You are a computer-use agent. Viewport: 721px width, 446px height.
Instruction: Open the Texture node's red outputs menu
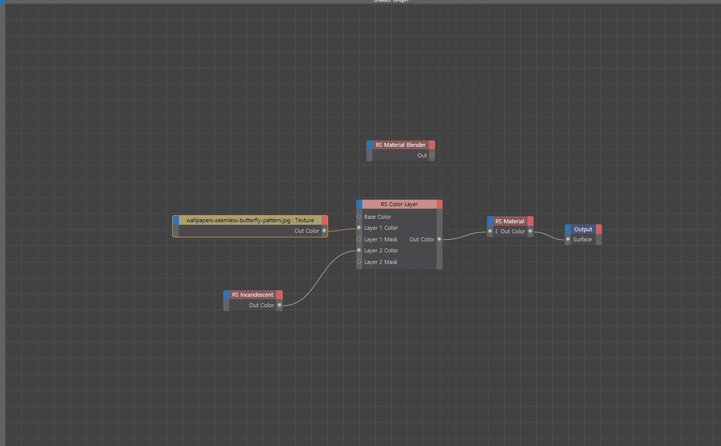[325, 220]
